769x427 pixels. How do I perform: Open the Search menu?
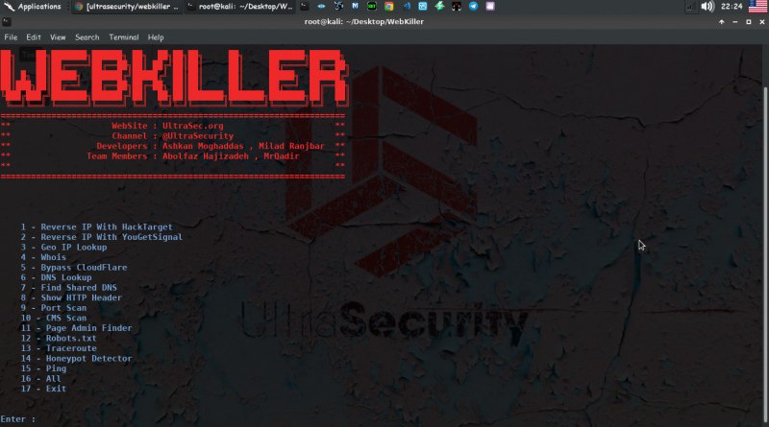pyautogui.click(x=87, y=37)
